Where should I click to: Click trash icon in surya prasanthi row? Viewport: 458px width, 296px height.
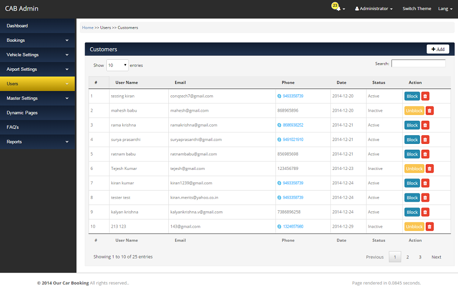(425, 140)
